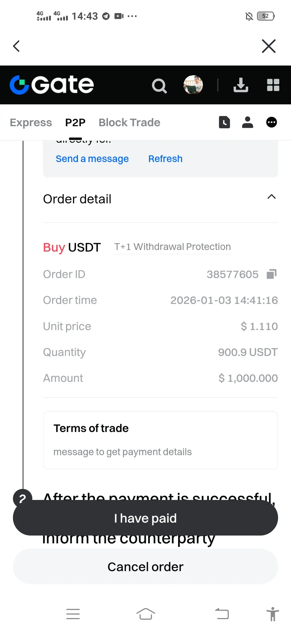The width and height of the screenshot is (291, 631).
Task: Tap the Send a message link
Action: coord(92,159)
